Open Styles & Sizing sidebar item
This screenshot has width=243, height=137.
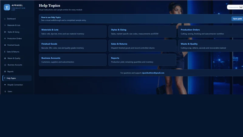point(17,32)
